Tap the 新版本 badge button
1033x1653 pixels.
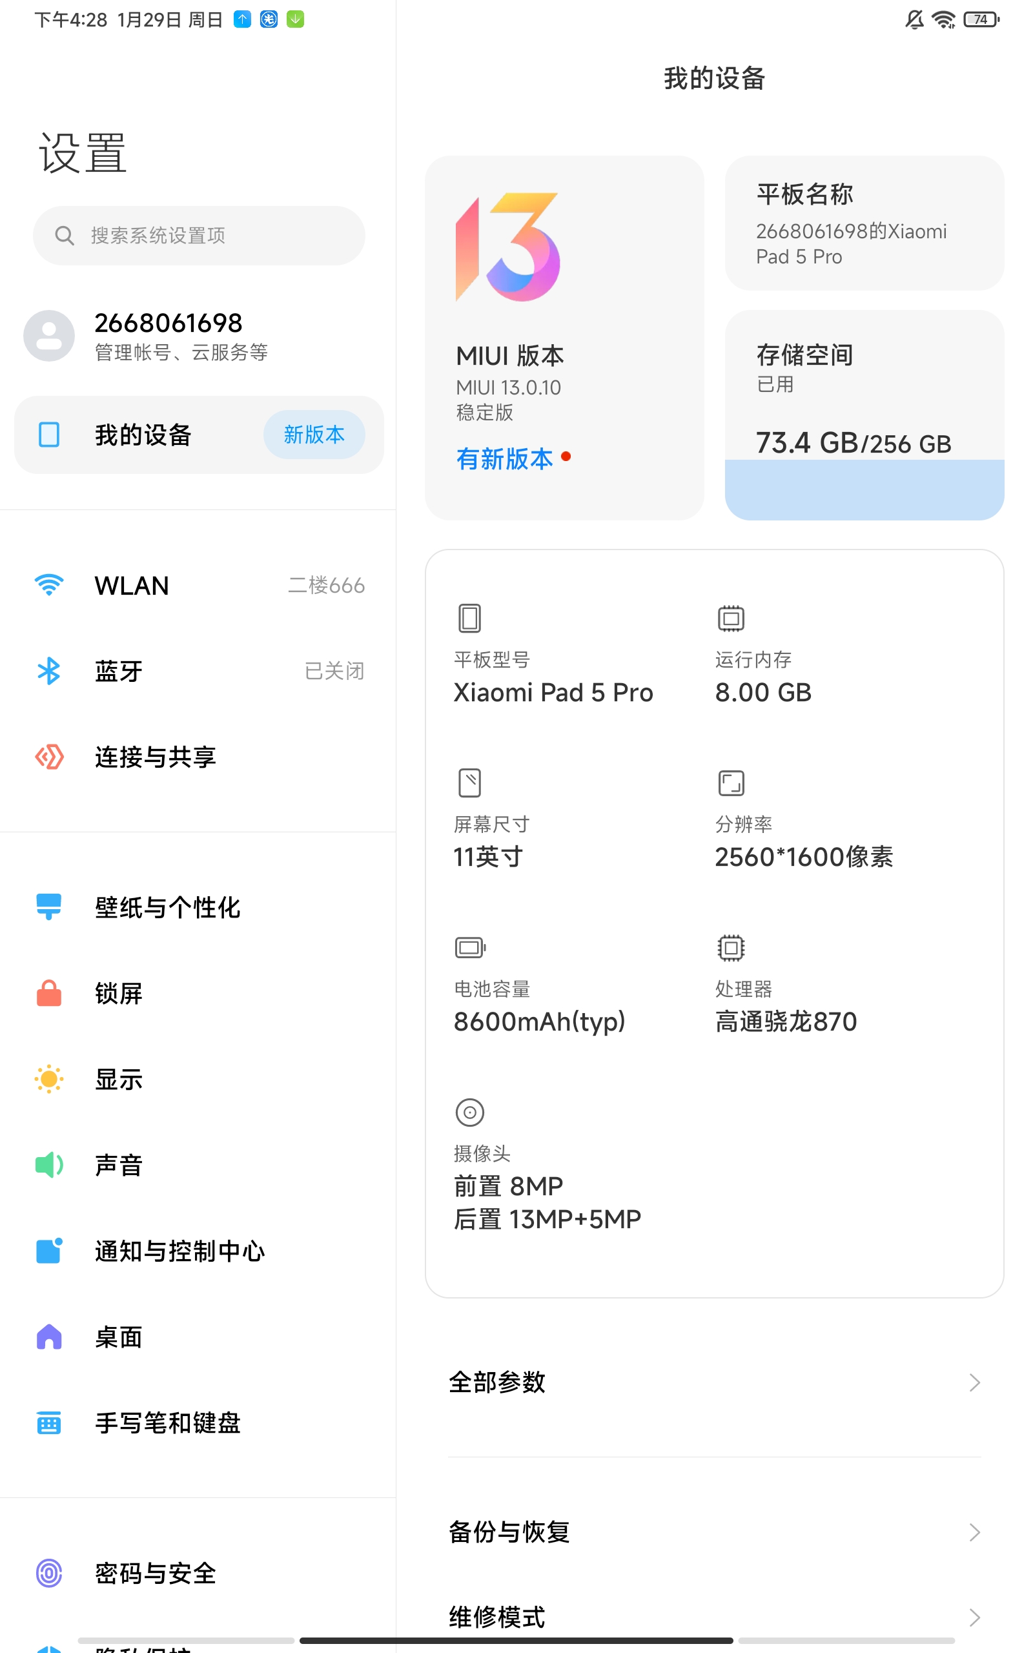[x=314, y=435]
